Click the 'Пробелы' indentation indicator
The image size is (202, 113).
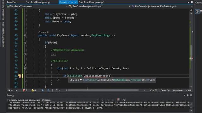(178, 90)
